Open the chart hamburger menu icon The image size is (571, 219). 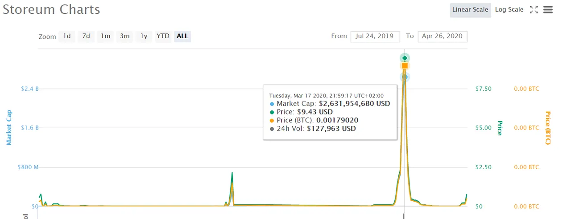coord(548,10)
